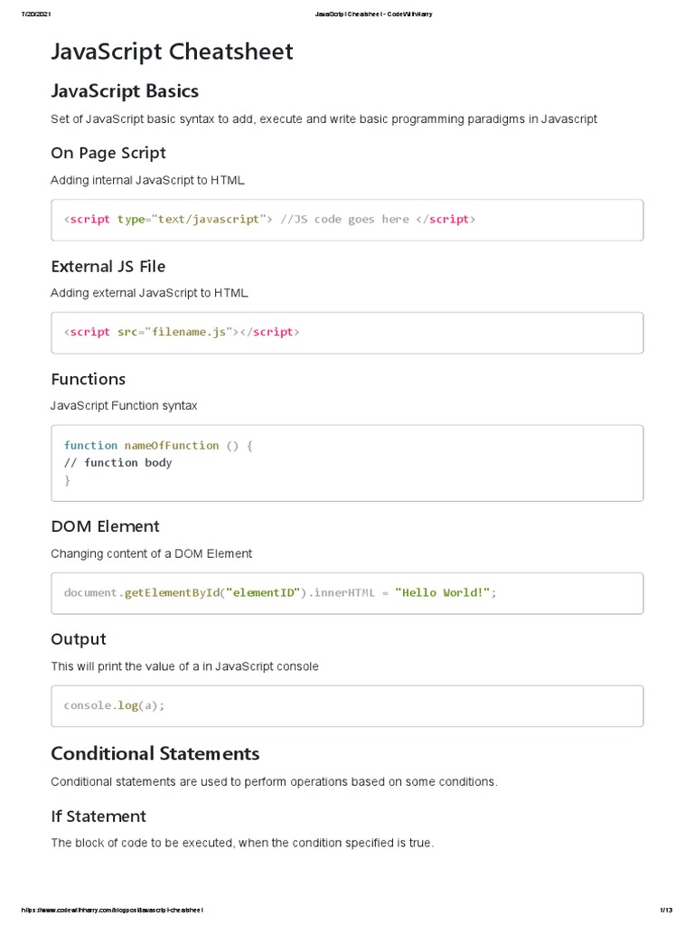
Task: Click the Conditional Statements heading
Action: [155, 753]
